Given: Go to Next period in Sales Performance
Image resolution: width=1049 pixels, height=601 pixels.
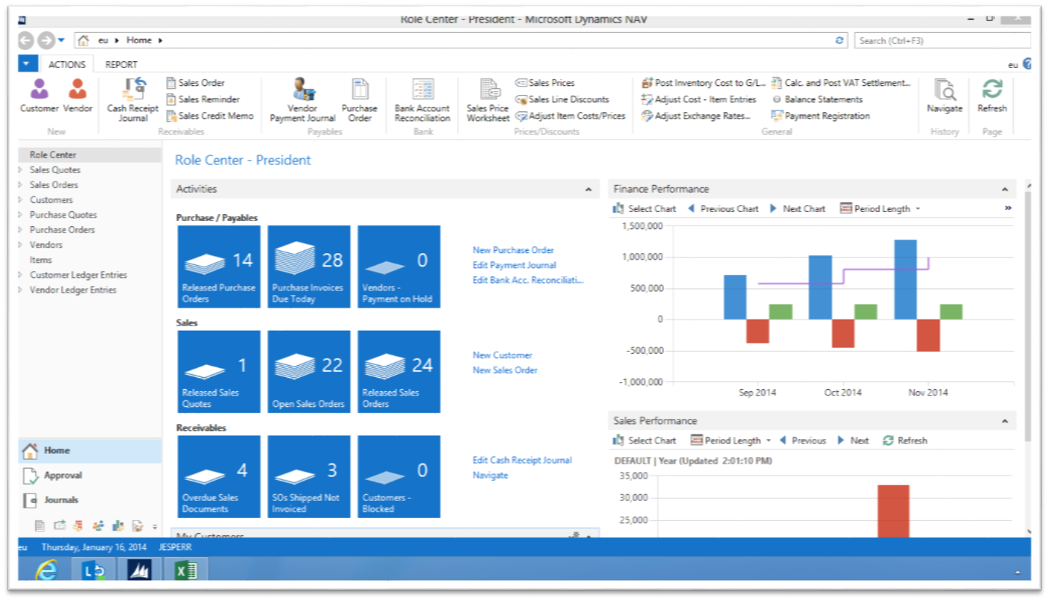Looking at the screenshot, I should click(853, 440).
